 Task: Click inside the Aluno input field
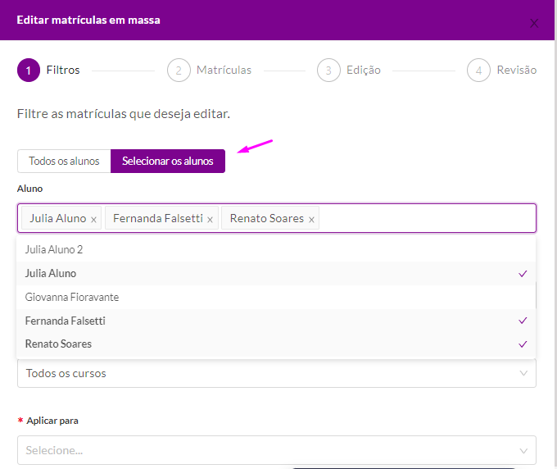click(x=424, y=219)
